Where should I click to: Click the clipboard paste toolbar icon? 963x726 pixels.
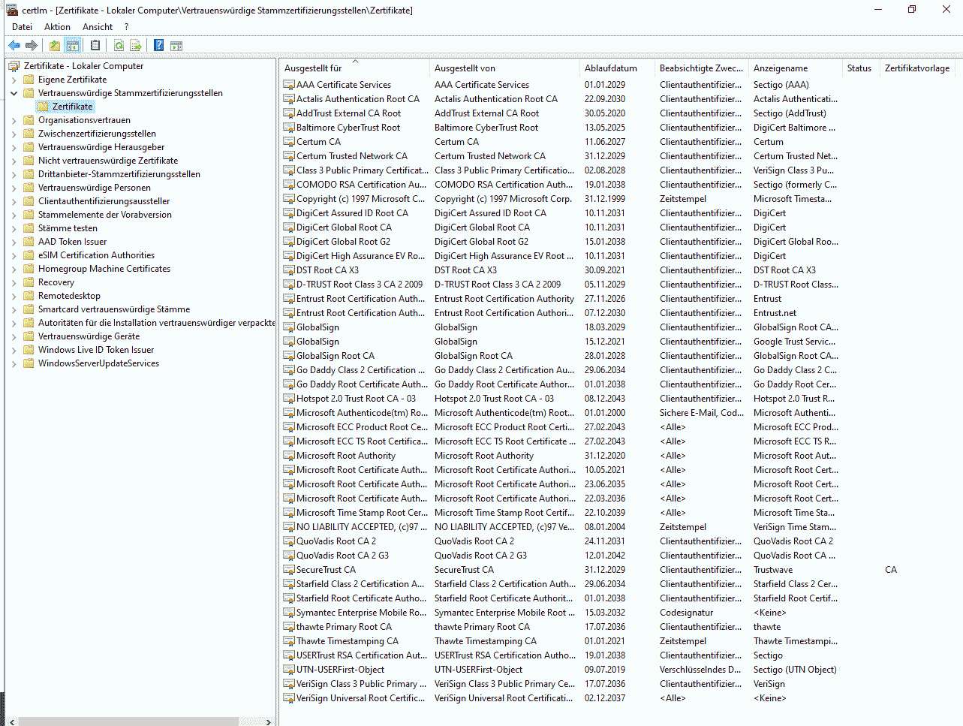pyautogui.click(x=95, y=46)
